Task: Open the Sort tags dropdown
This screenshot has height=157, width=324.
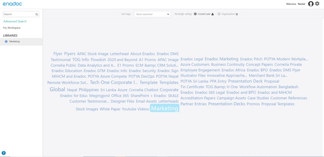Action: pos(153,14)
